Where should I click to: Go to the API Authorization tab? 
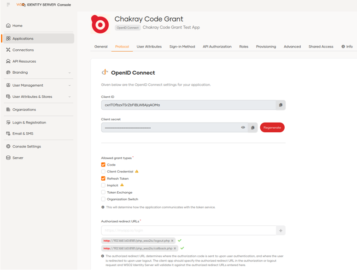(x=217, y=47)
